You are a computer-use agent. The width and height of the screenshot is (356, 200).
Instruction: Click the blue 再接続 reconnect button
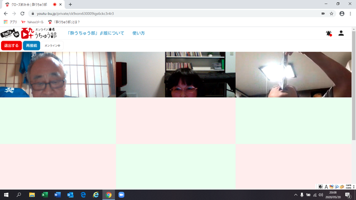[32, 46]
